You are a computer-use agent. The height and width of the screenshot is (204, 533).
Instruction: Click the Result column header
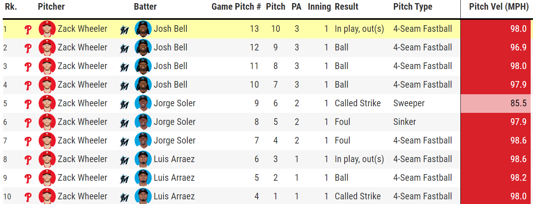347,7
